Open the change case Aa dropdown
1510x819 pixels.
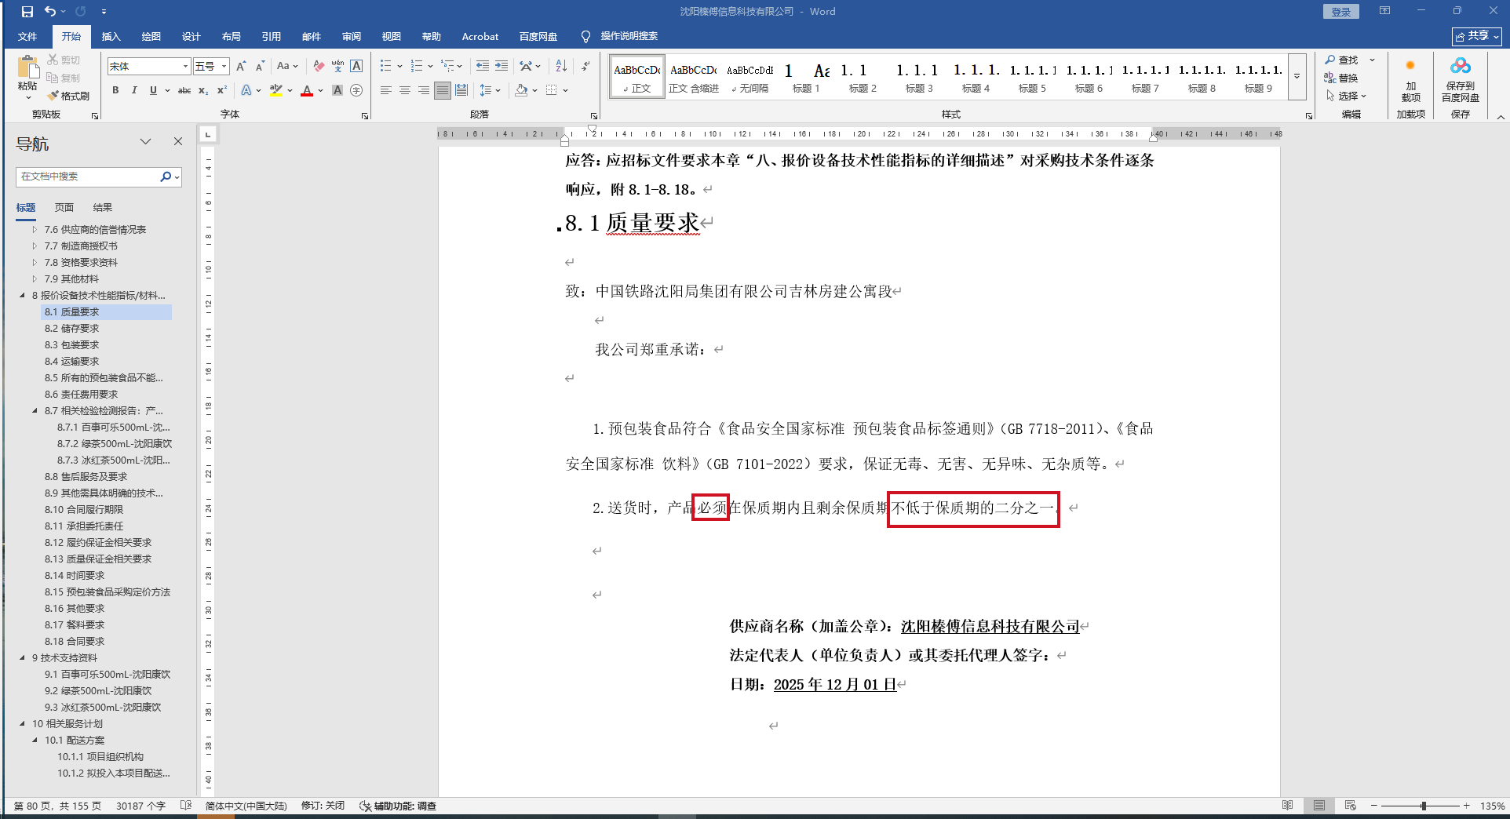(x=287, y=67)
